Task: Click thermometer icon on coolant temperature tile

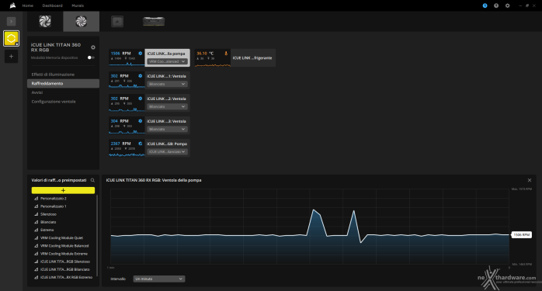Action: 226,54
